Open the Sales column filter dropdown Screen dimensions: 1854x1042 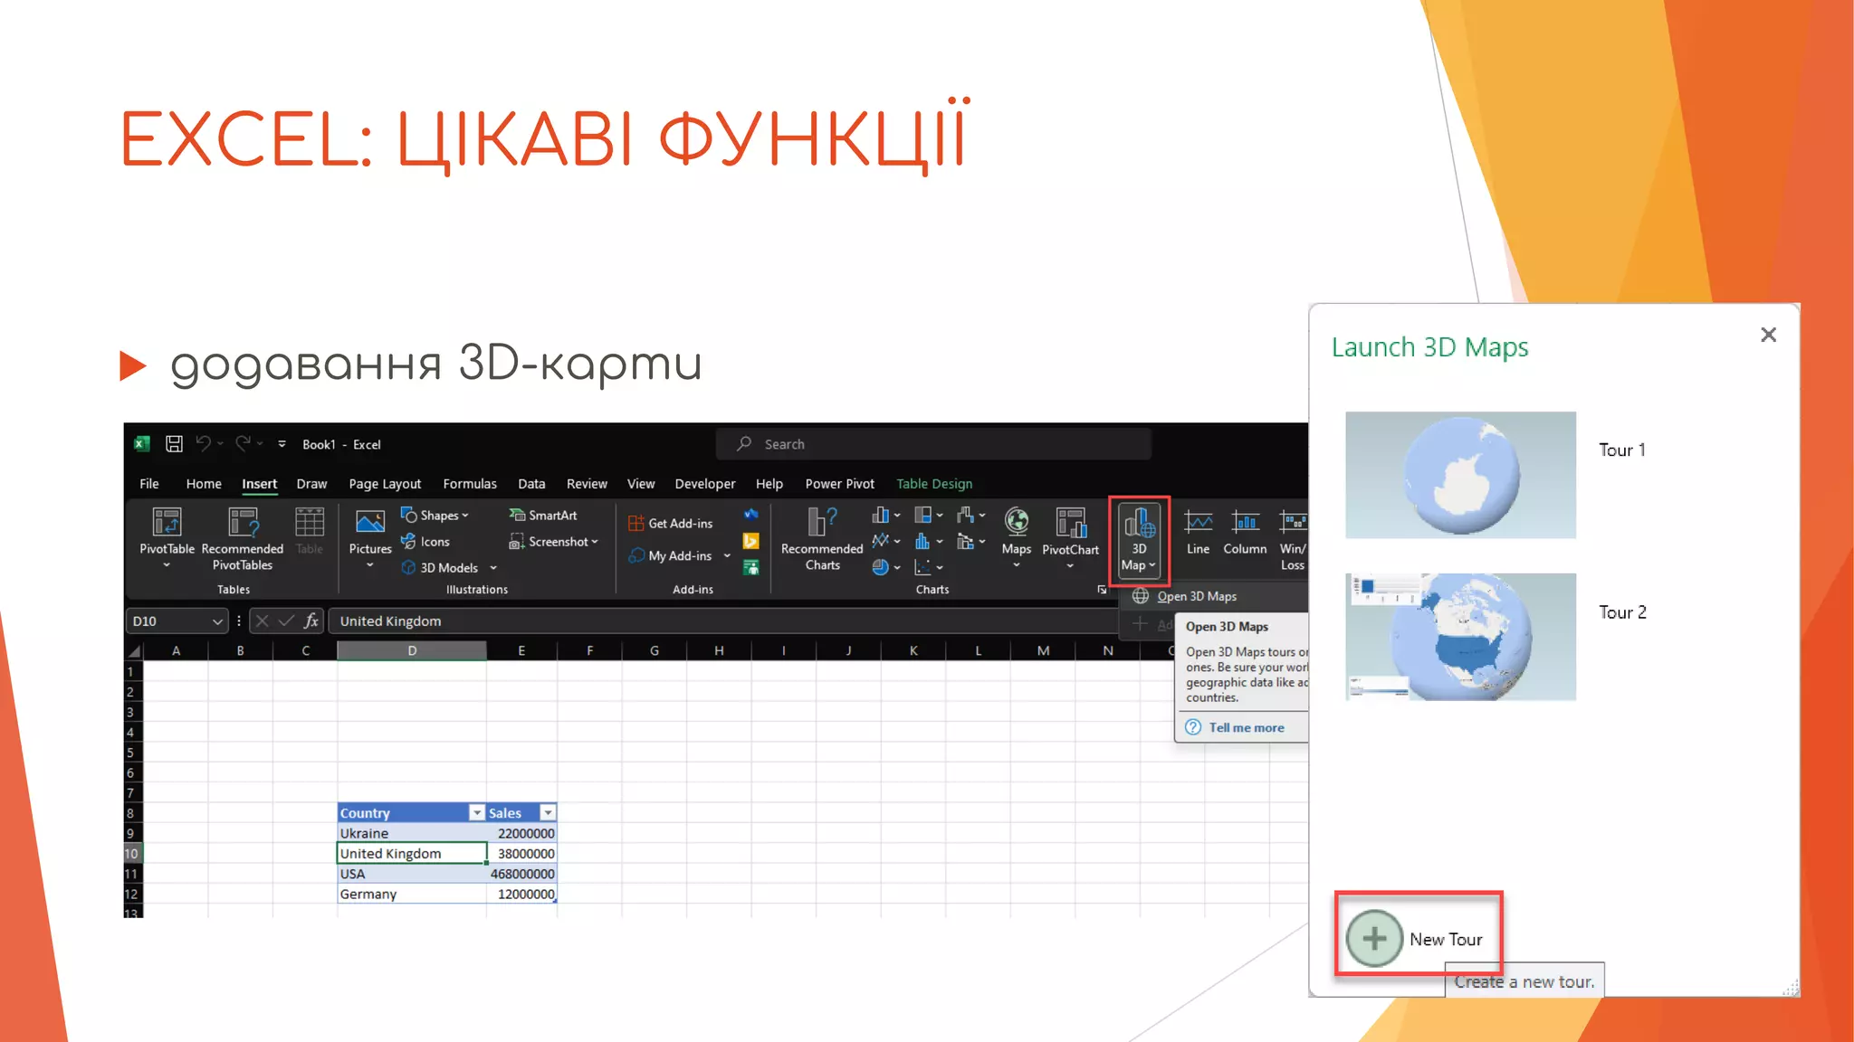coord(548,812)
